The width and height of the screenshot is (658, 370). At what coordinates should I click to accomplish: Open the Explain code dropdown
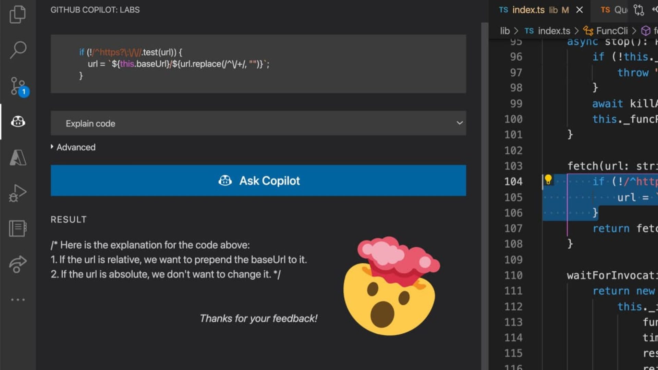[258, 123]
